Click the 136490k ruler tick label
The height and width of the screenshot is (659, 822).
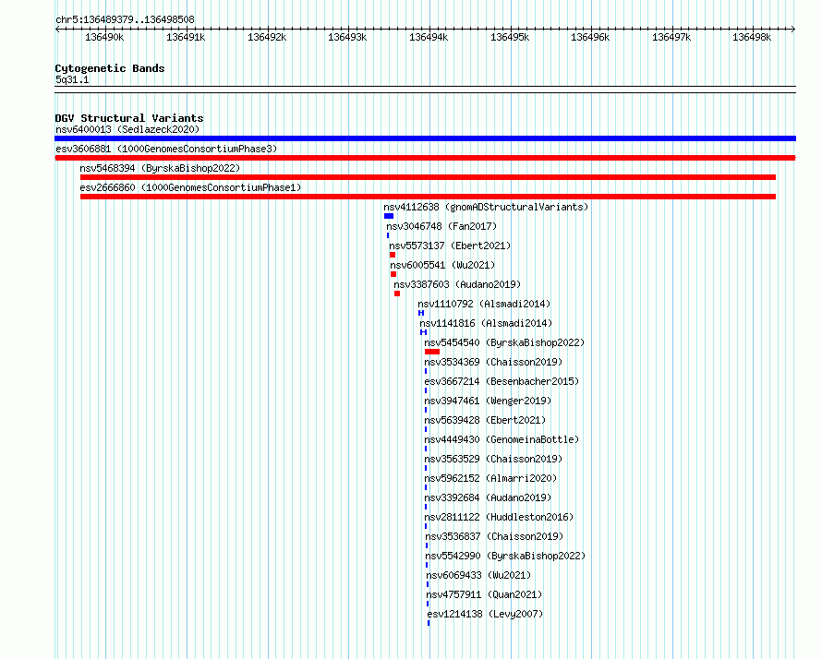(104, 38)
